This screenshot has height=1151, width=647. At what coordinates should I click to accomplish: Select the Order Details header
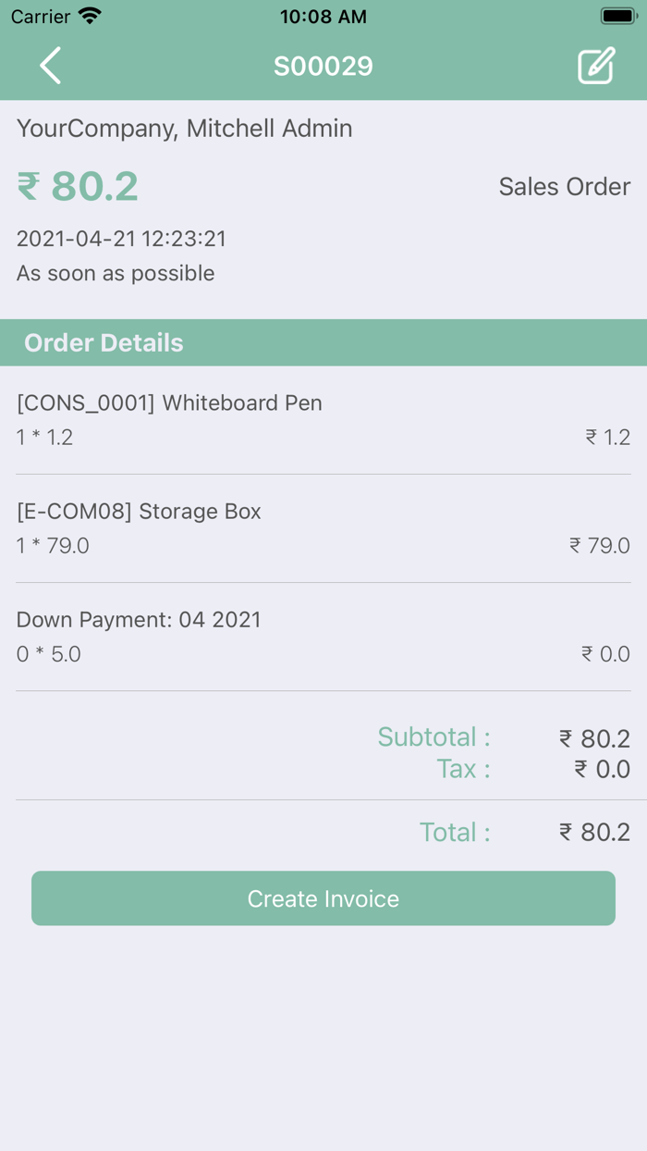(x=104, y=342)
